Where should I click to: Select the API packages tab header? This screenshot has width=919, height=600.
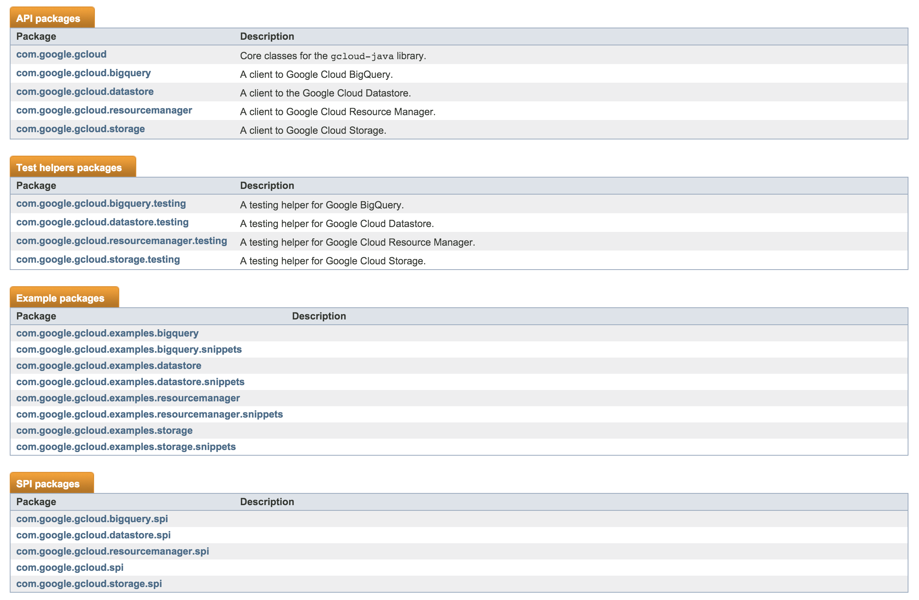coord(52,17)
